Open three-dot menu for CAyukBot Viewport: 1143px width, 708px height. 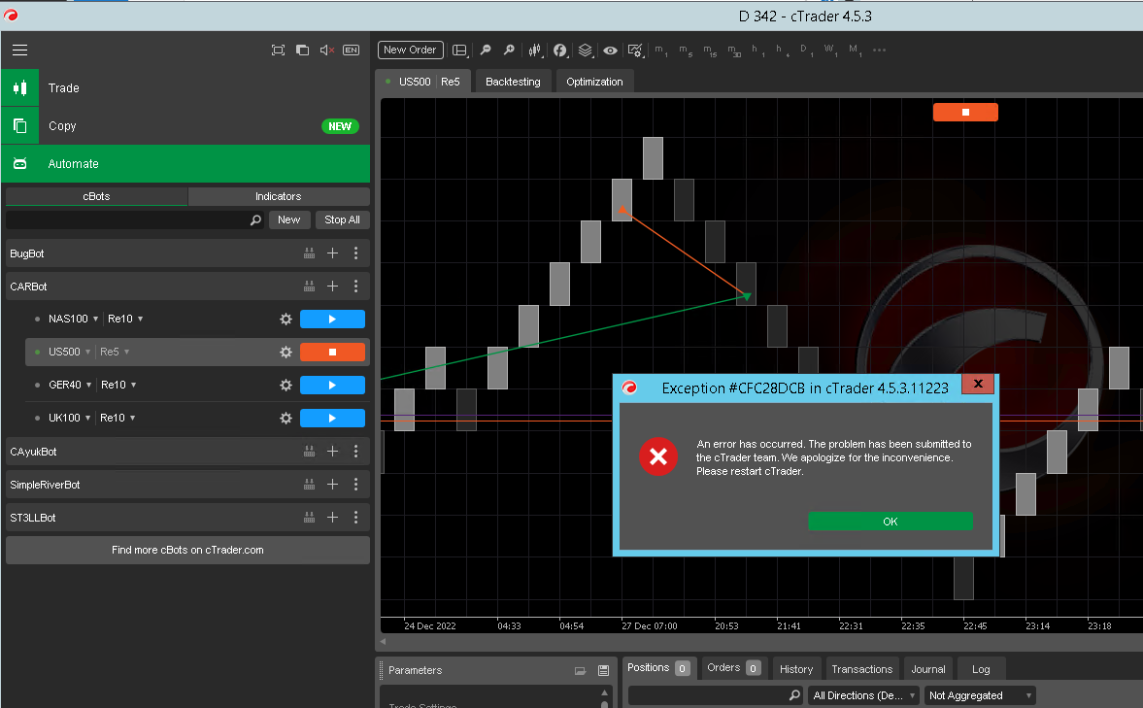click(x=356, y=452)
